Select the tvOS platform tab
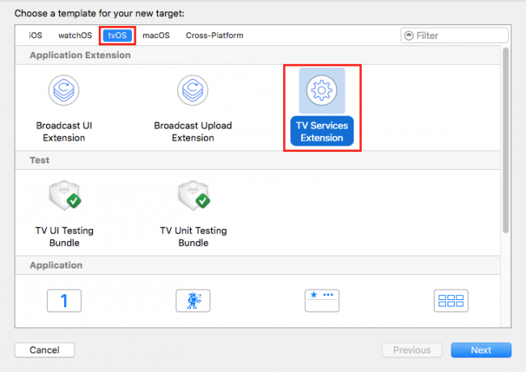Viewport: 526px width, 372px height. coord(118,36)
